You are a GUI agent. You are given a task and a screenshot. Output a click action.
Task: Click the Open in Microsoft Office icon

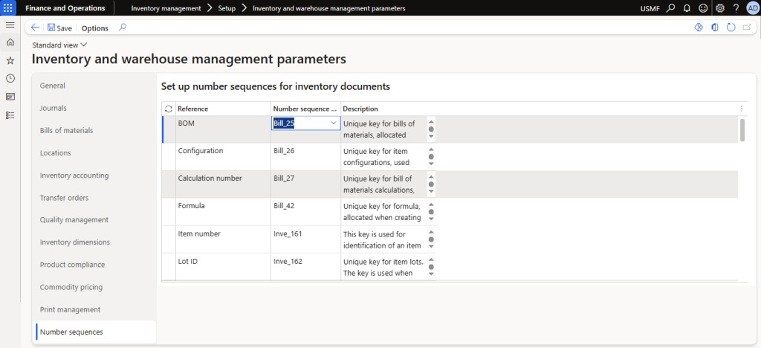[x=714, y=28]
